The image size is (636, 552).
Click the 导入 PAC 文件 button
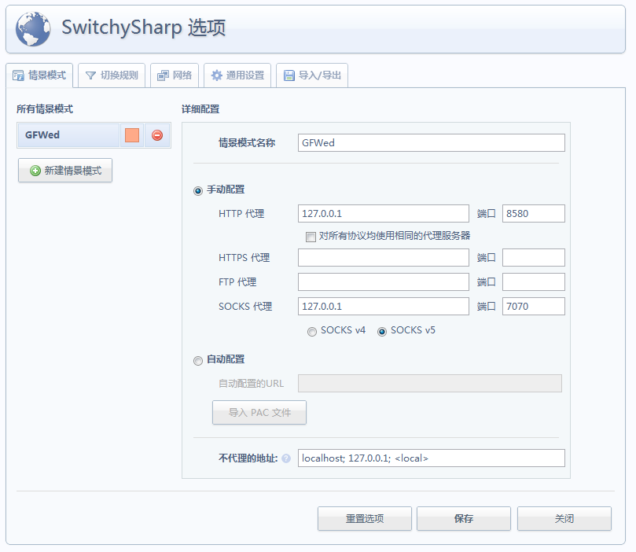tap(259, 412)
